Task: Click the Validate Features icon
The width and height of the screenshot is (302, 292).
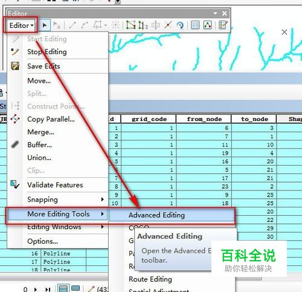Action: (15, 184)
